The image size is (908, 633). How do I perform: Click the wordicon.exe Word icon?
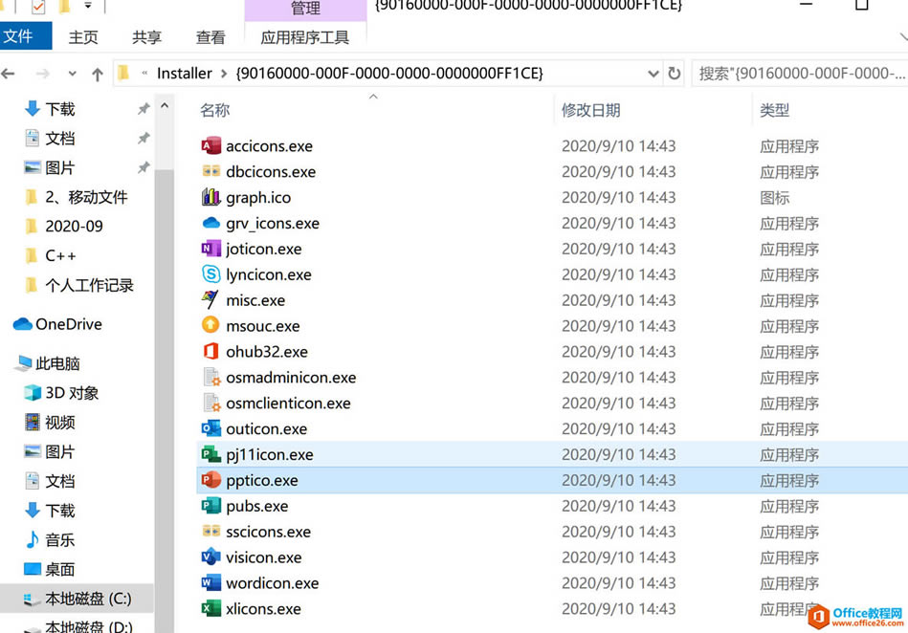pos(210,582)
